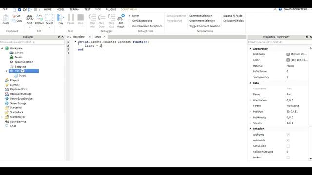Select StarterGui in Explorer

pyautogui.click(x=16, y=107)
